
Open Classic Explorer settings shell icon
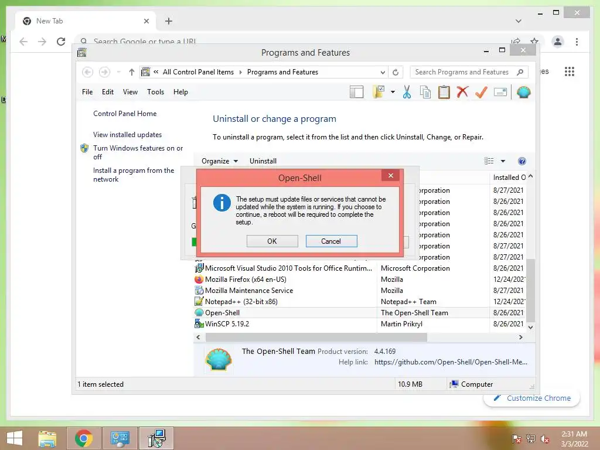coord(523,92)
